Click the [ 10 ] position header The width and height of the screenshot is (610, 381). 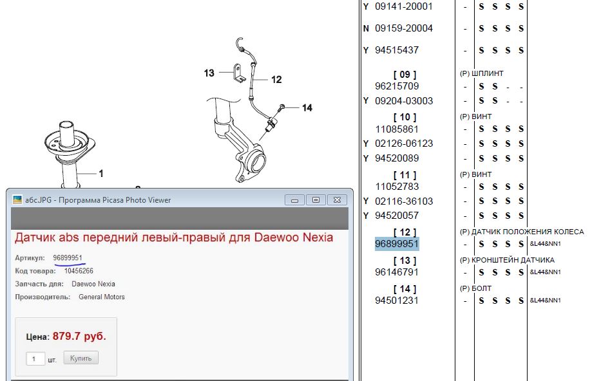(405, 117)
